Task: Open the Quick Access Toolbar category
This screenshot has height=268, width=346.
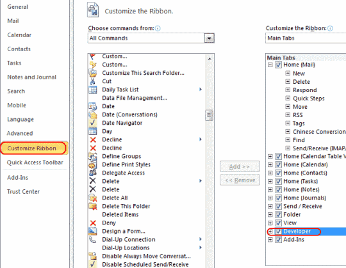Action: pyautogui.click(x=35, y=162)
